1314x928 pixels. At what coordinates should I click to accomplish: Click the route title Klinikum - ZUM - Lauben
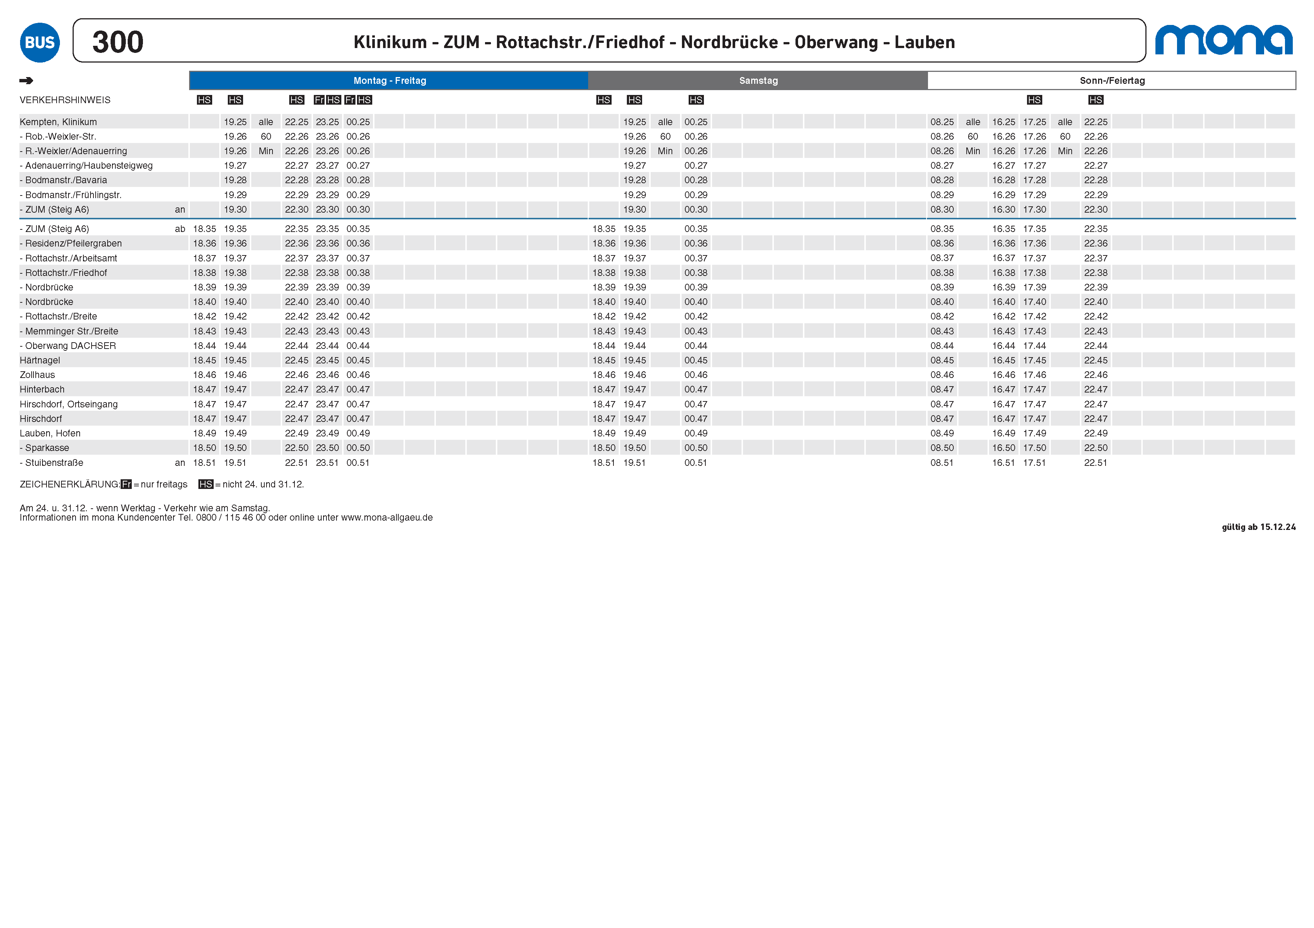654,42
